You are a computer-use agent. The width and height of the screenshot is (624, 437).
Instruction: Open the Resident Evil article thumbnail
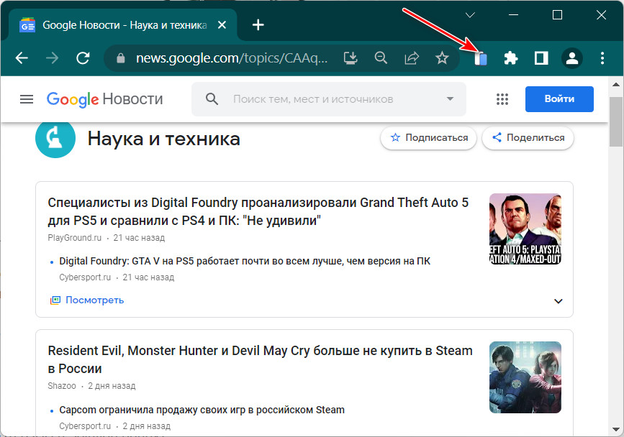pos(525,377)
